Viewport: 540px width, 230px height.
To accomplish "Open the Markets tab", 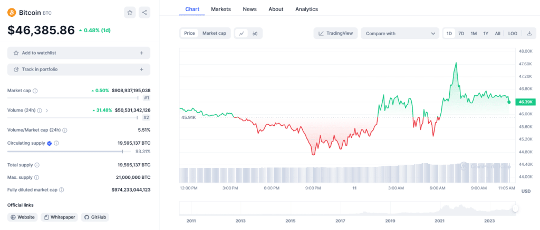I will point(220,9).
